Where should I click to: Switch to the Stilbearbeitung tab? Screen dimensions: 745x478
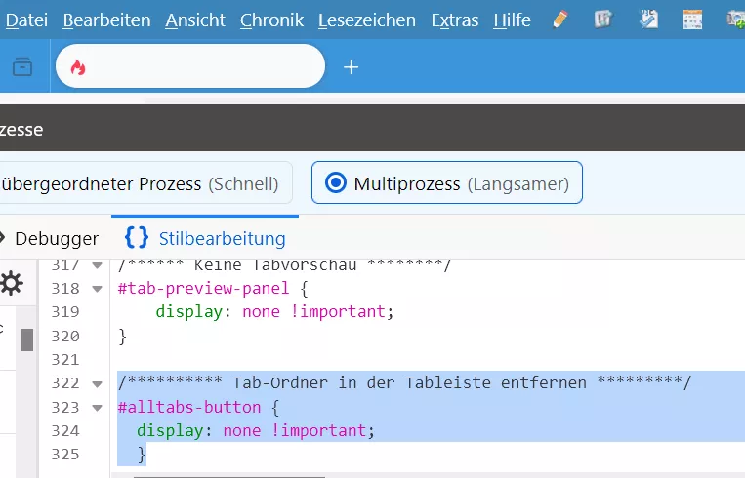tap(205, 238)
